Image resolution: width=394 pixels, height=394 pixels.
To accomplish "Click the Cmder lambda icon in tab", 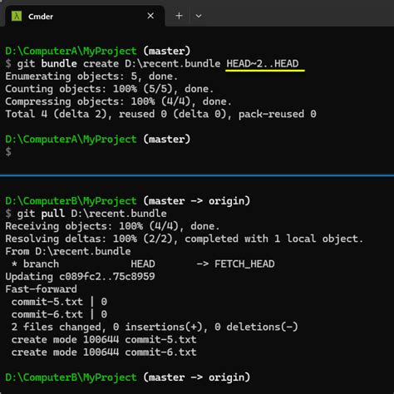I will 17,16.
